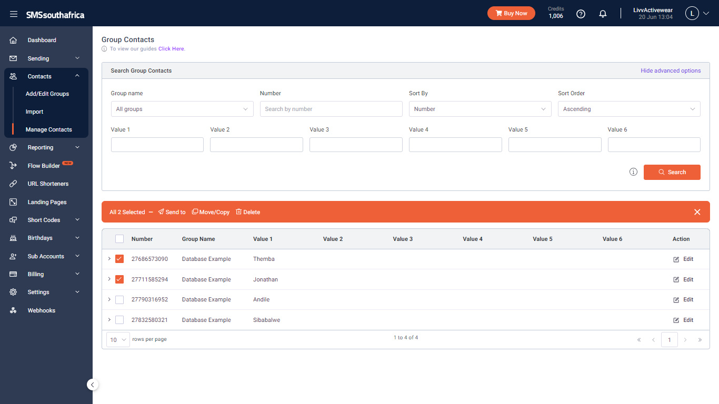Open the Sort Order dropdown
Screen dimensions: 719x404
(629, 109)
